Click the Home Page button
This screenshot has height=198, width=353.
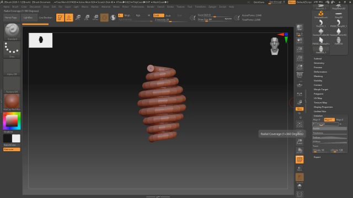click(11, 18)
